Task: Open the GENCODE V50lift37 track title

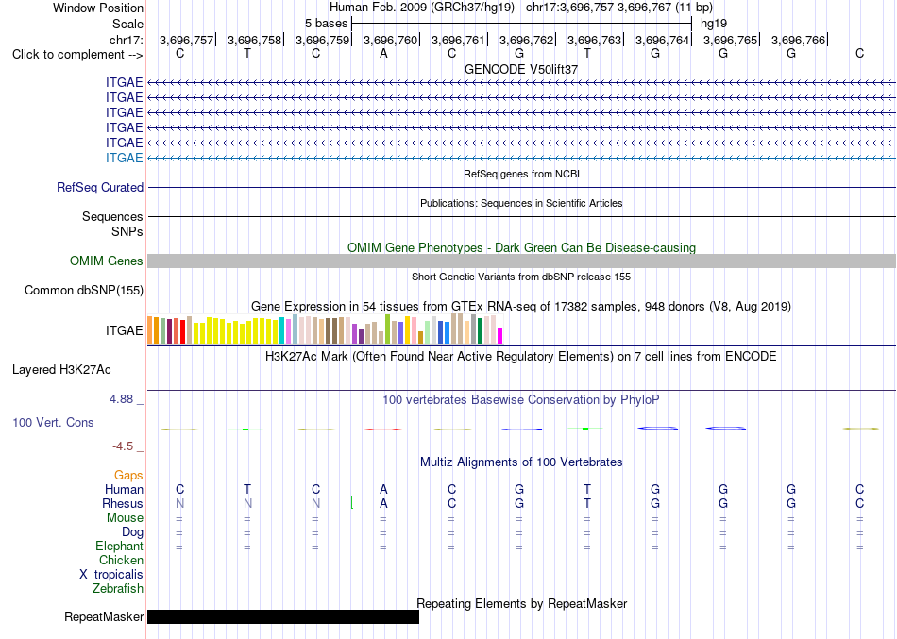Action: tap(521, 69)
